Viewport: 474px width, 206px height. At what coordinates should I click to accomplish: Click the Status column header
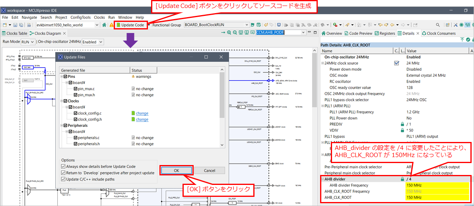(x=144, y=70)
